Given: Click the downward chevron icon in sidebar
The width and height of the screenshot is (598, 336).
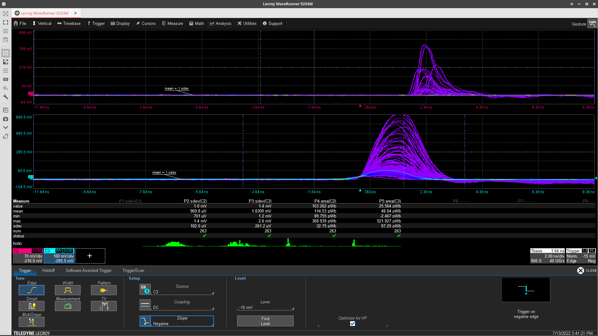Looking at the screenshot, I should tap(6, 128).
